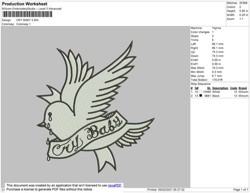Click the 'Brand' column header
Screen dimensions: 250x193
(x=242, y=88)
